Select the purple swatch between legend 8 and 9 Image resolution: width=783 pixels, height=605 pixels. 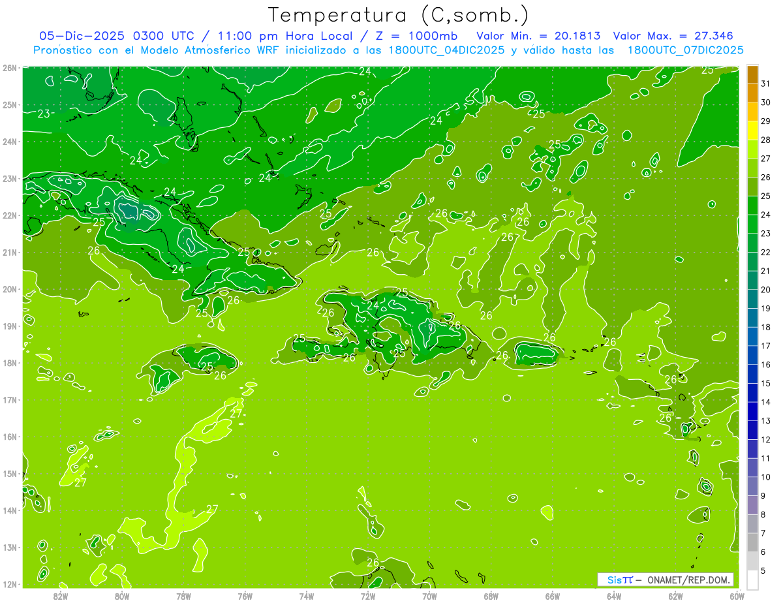pyautogui.click(x=753, y=504)
